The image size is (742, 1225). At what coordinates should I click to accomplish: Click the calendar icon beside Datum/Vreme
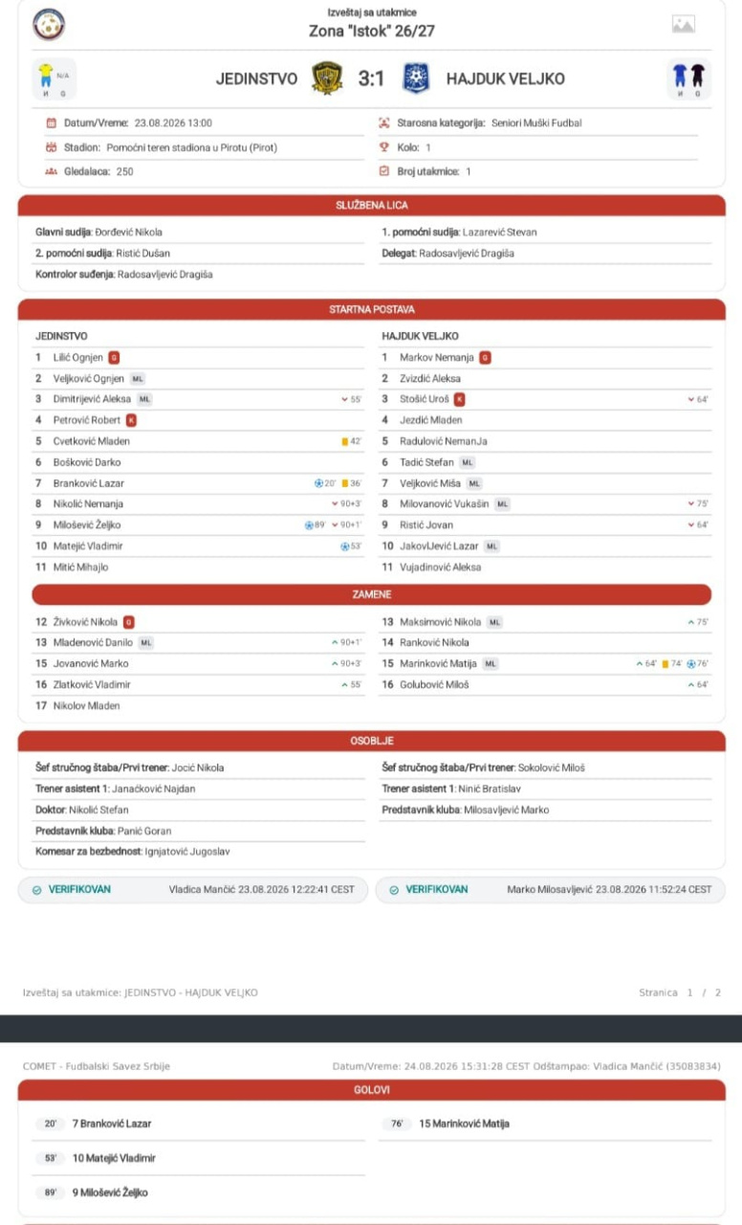tap(52, 123)
